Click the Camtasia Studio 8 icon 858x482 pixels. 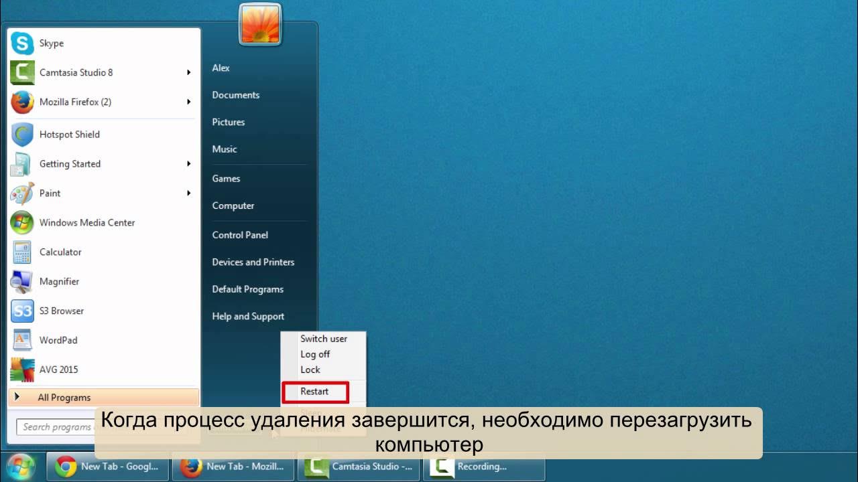[x=23, y=72]
